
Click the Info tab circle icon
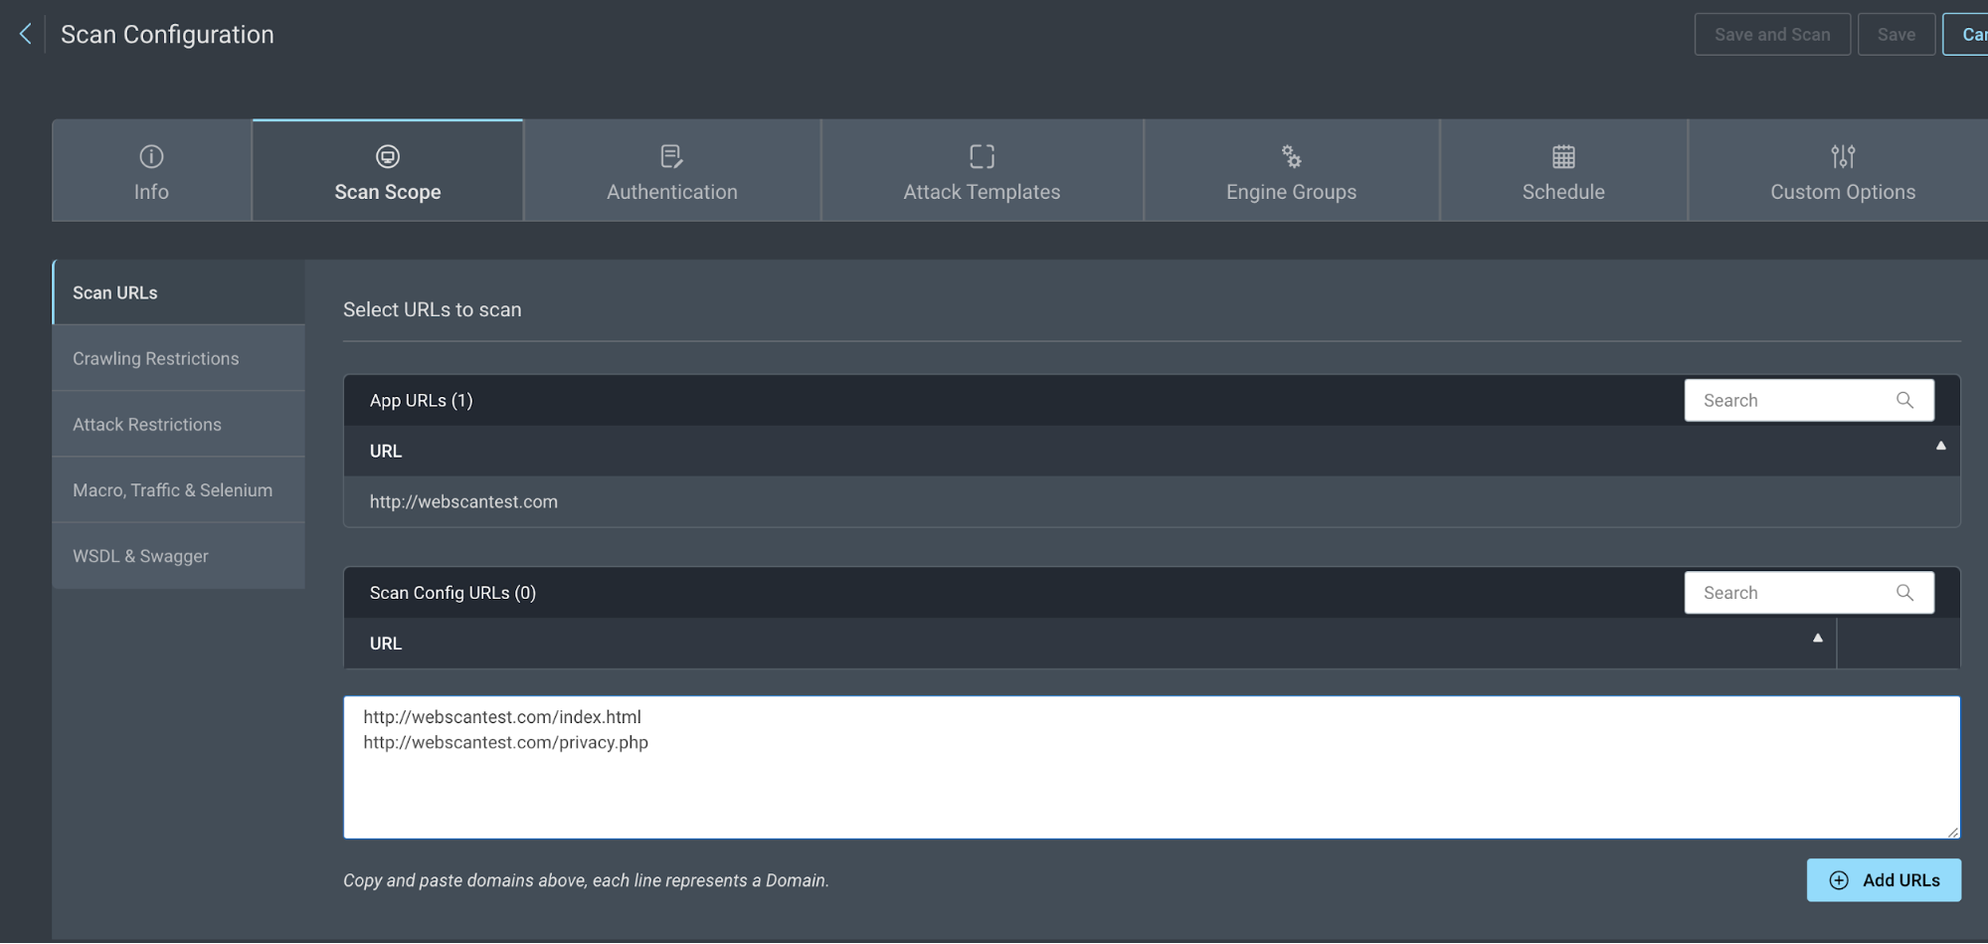pos(151,156)
